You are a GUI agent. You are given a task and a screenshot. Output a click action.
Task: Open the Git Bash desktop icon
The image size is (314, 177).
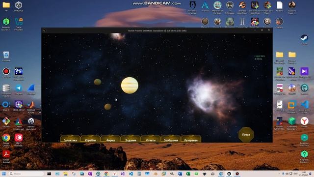pos(6,122)
